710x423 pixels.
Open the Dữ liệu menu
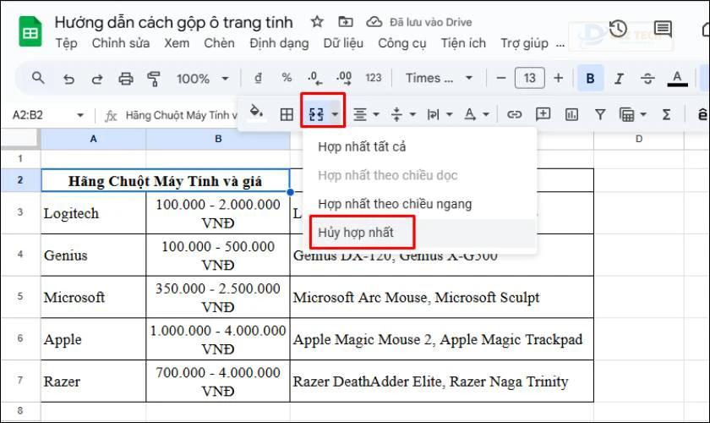tap(343, 43)
